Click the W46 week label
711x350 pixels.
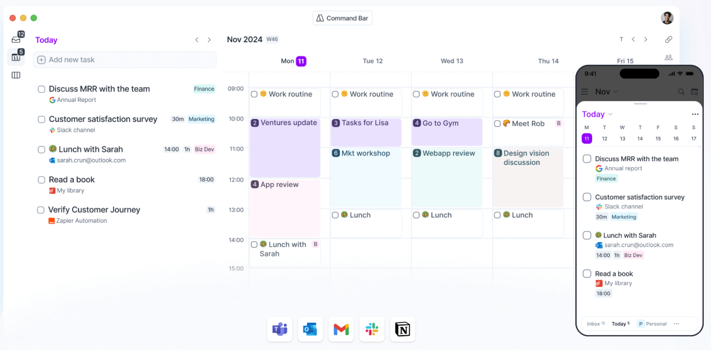[272, 39]
